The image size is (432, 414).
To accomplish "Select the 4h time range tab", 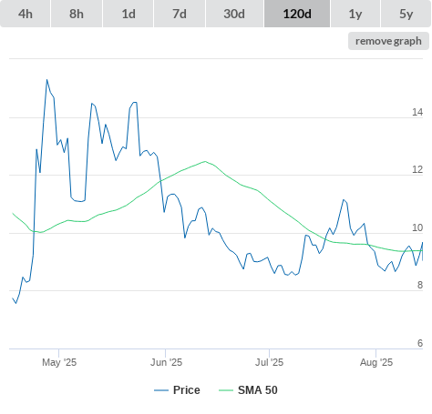I will pos(26,14).
